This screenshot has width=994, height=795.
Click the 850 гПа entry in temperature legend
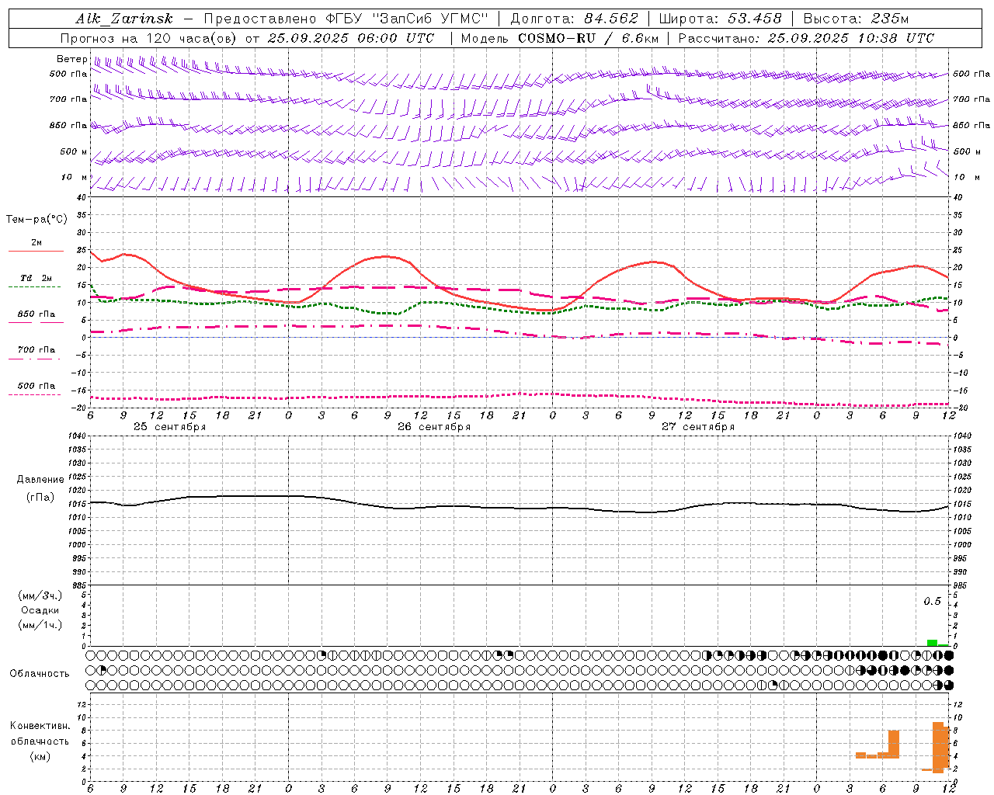36,314
